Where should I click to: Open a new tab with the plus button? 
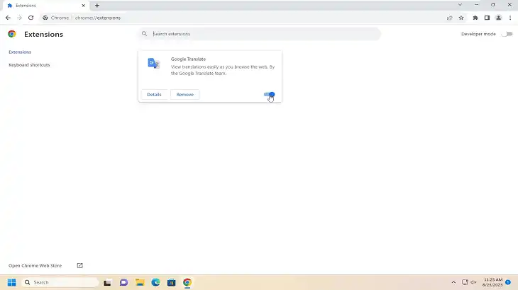(x=97, y=5)
